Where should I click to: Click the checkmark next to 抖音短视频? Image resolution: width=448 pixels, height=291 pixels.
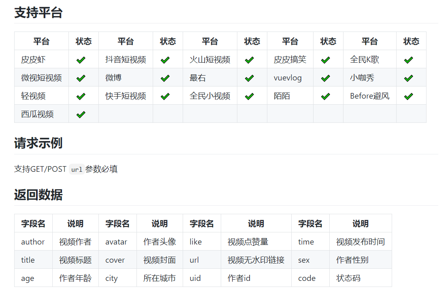tap(165, 60)
